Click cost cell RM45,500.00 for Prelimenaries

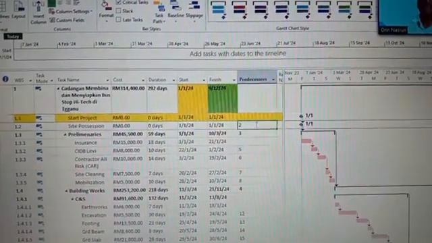pyautogui.click(x=128, y=134)
